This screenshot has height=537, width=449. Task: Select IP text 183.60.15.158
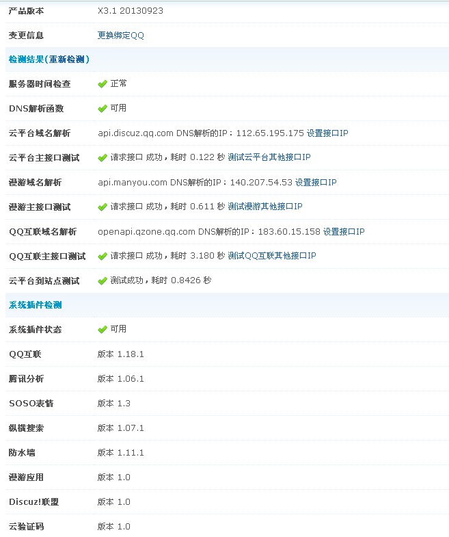pyautogui.click(x=289, y=232)
